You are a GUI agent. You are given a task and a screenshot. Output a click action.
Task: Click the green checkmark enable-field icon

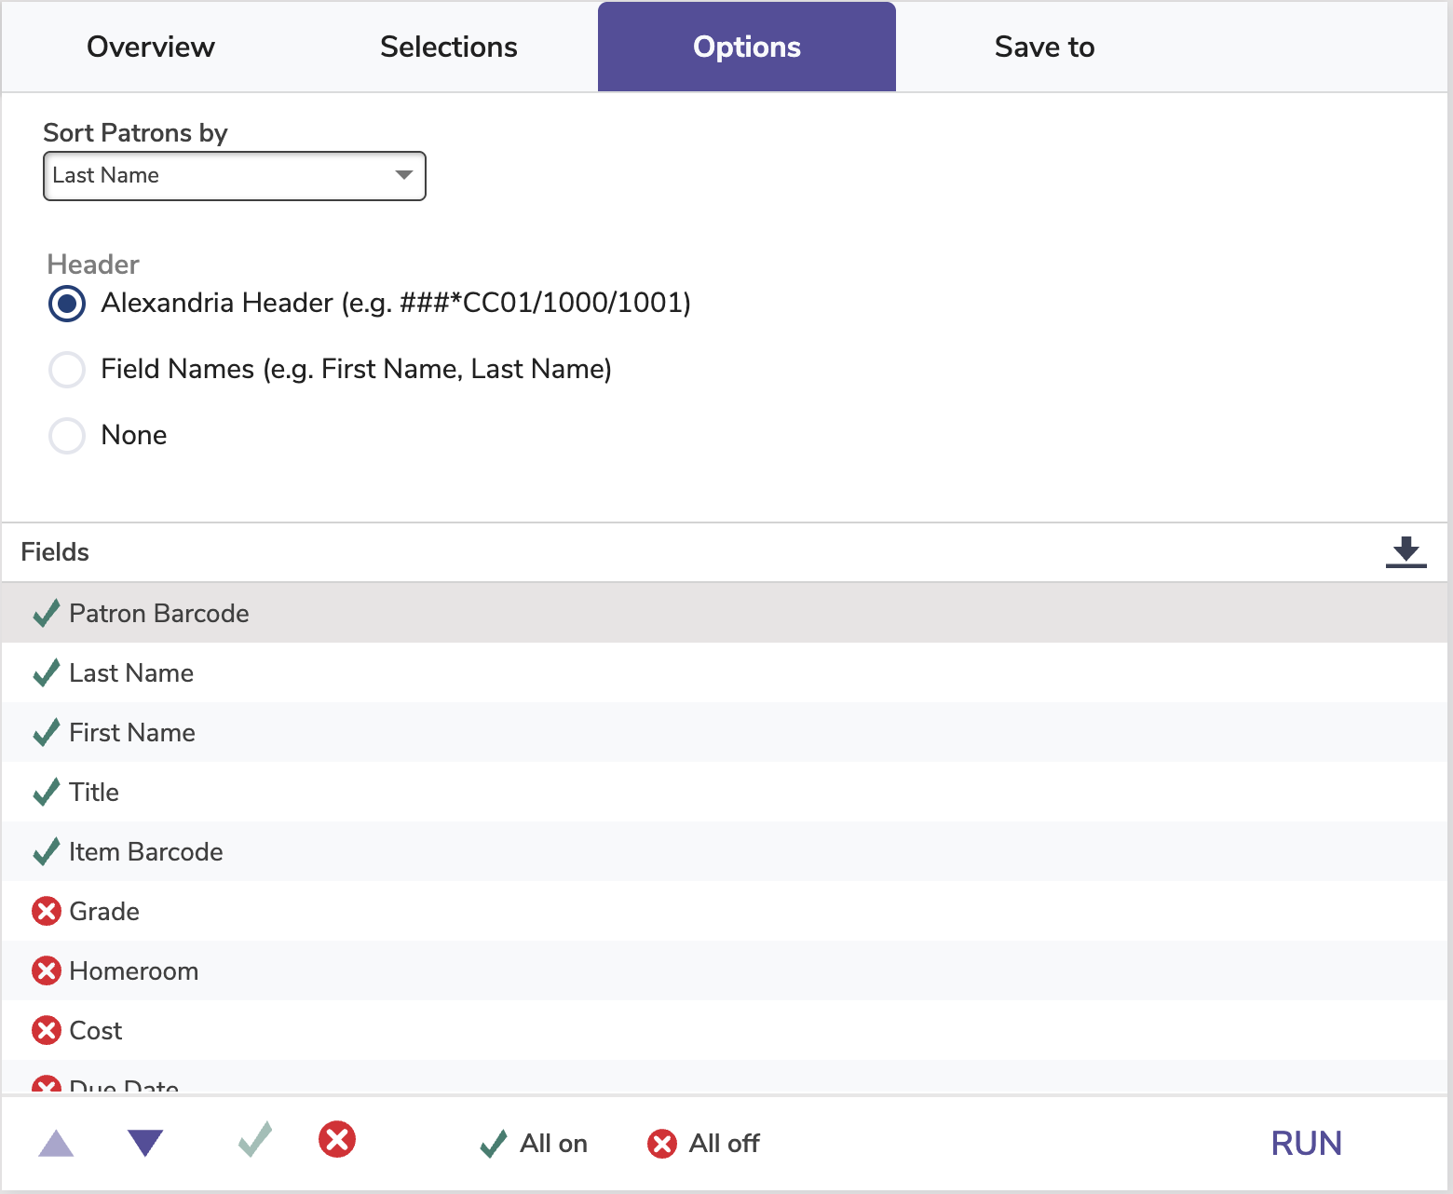(254, 1139)
